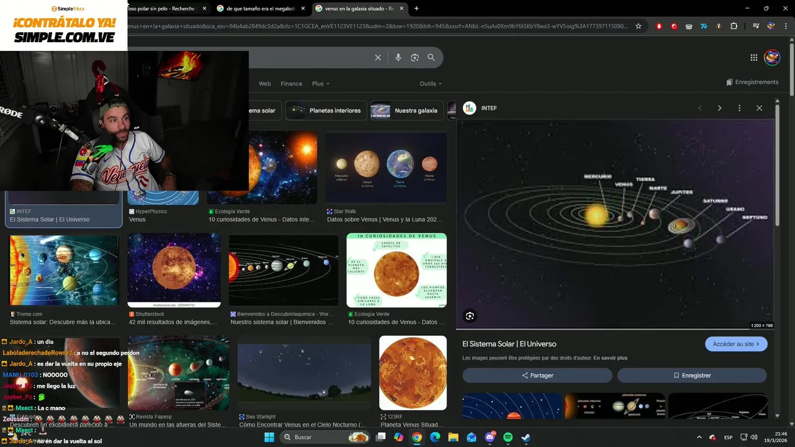Click the Chrome profile avatar in toolbar
795x447 pixels.
tap(771, 26)
